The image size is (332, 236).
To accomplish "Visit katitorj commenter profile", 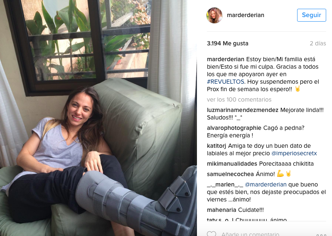I will click(216, 146).
